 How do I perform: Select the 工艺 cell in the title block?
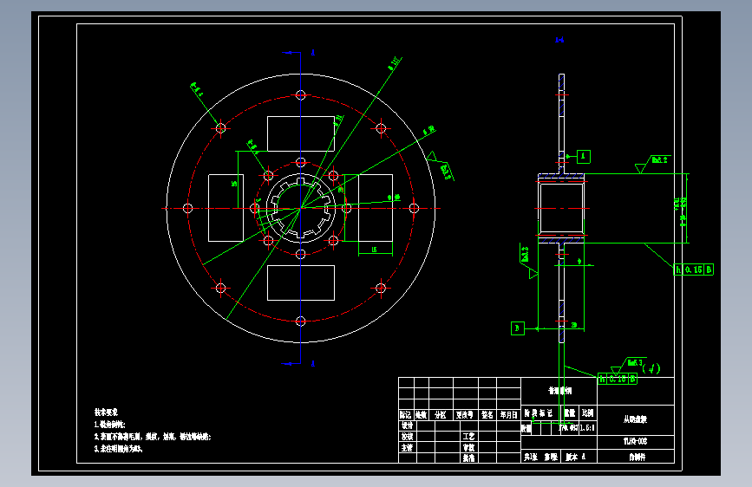(x=468, y=436)
